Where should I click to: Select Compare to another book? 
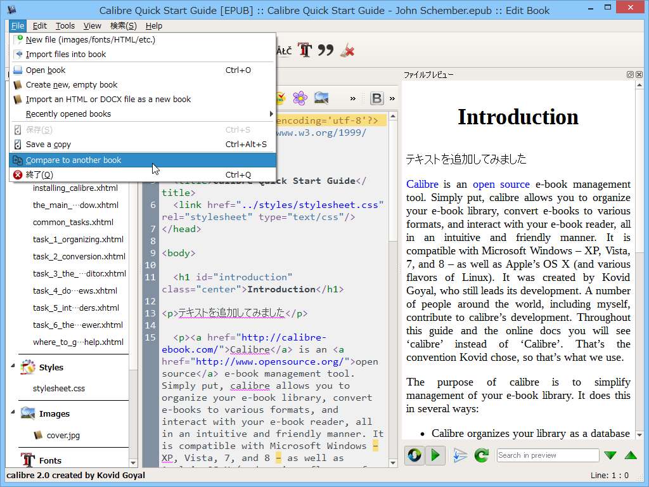click(x=143, y=160)
